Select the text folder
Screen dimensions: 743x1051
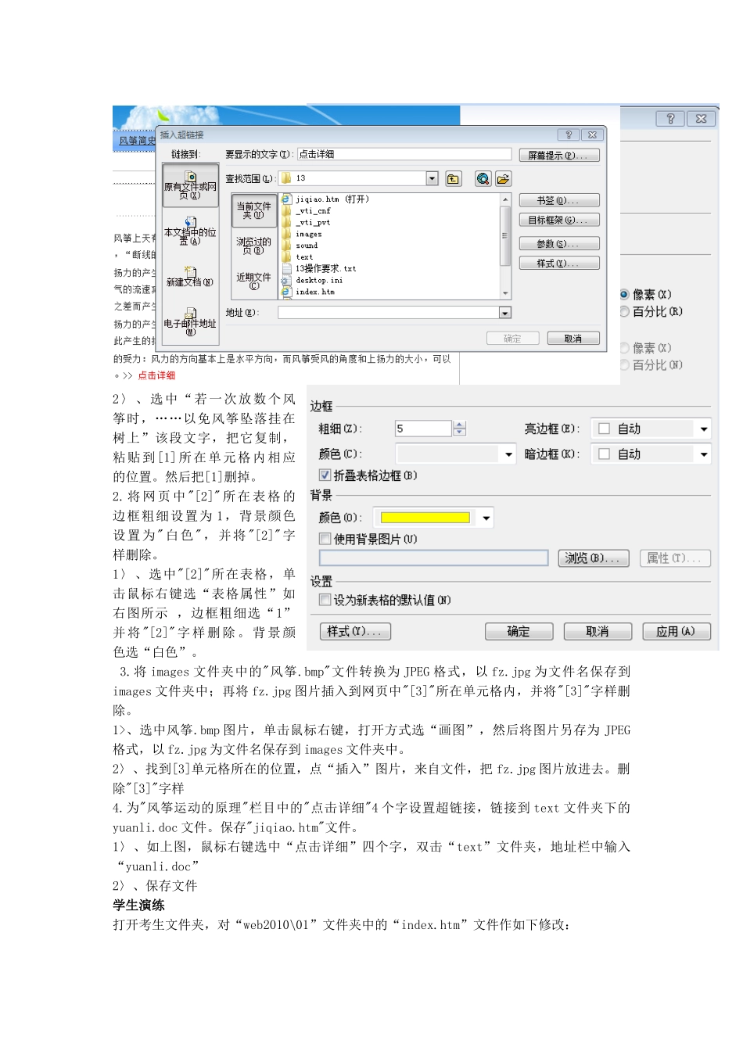(298, 256)
